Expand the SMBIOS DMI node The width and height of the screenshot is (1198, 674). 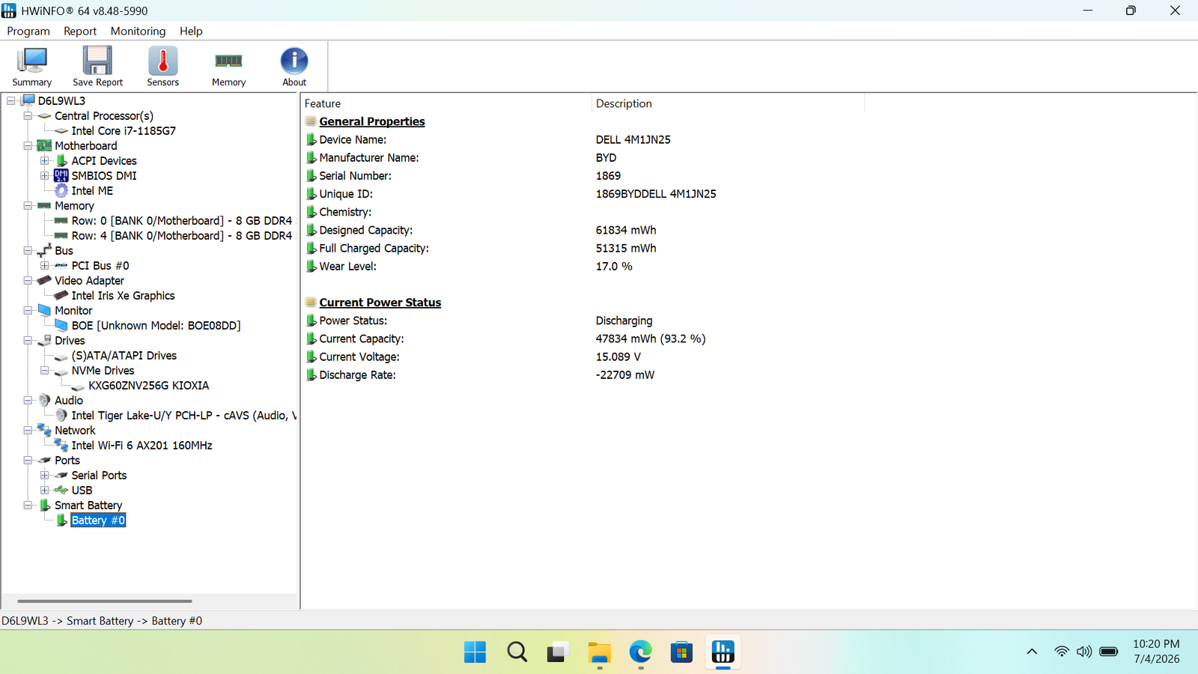tap(44, 176)
